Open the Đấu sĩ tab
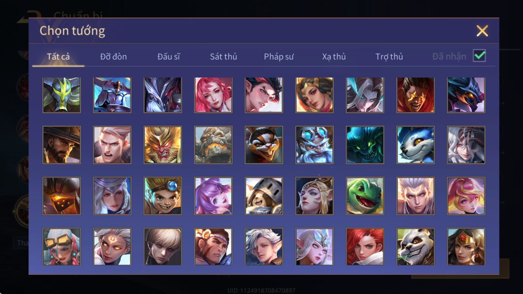523x294 pixels. click(168, 57)
